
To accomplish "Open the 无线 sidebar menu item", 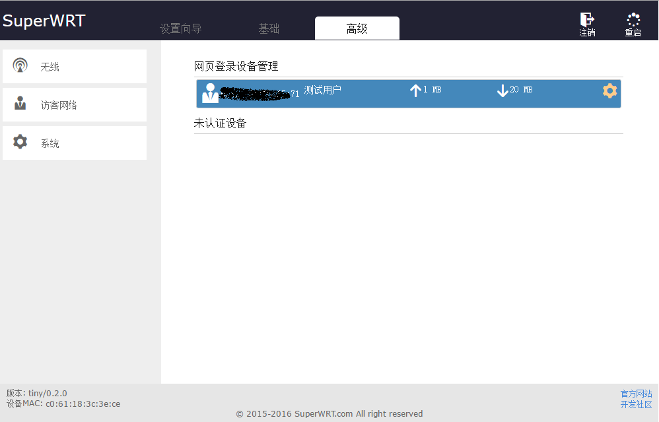I will 75,67.
